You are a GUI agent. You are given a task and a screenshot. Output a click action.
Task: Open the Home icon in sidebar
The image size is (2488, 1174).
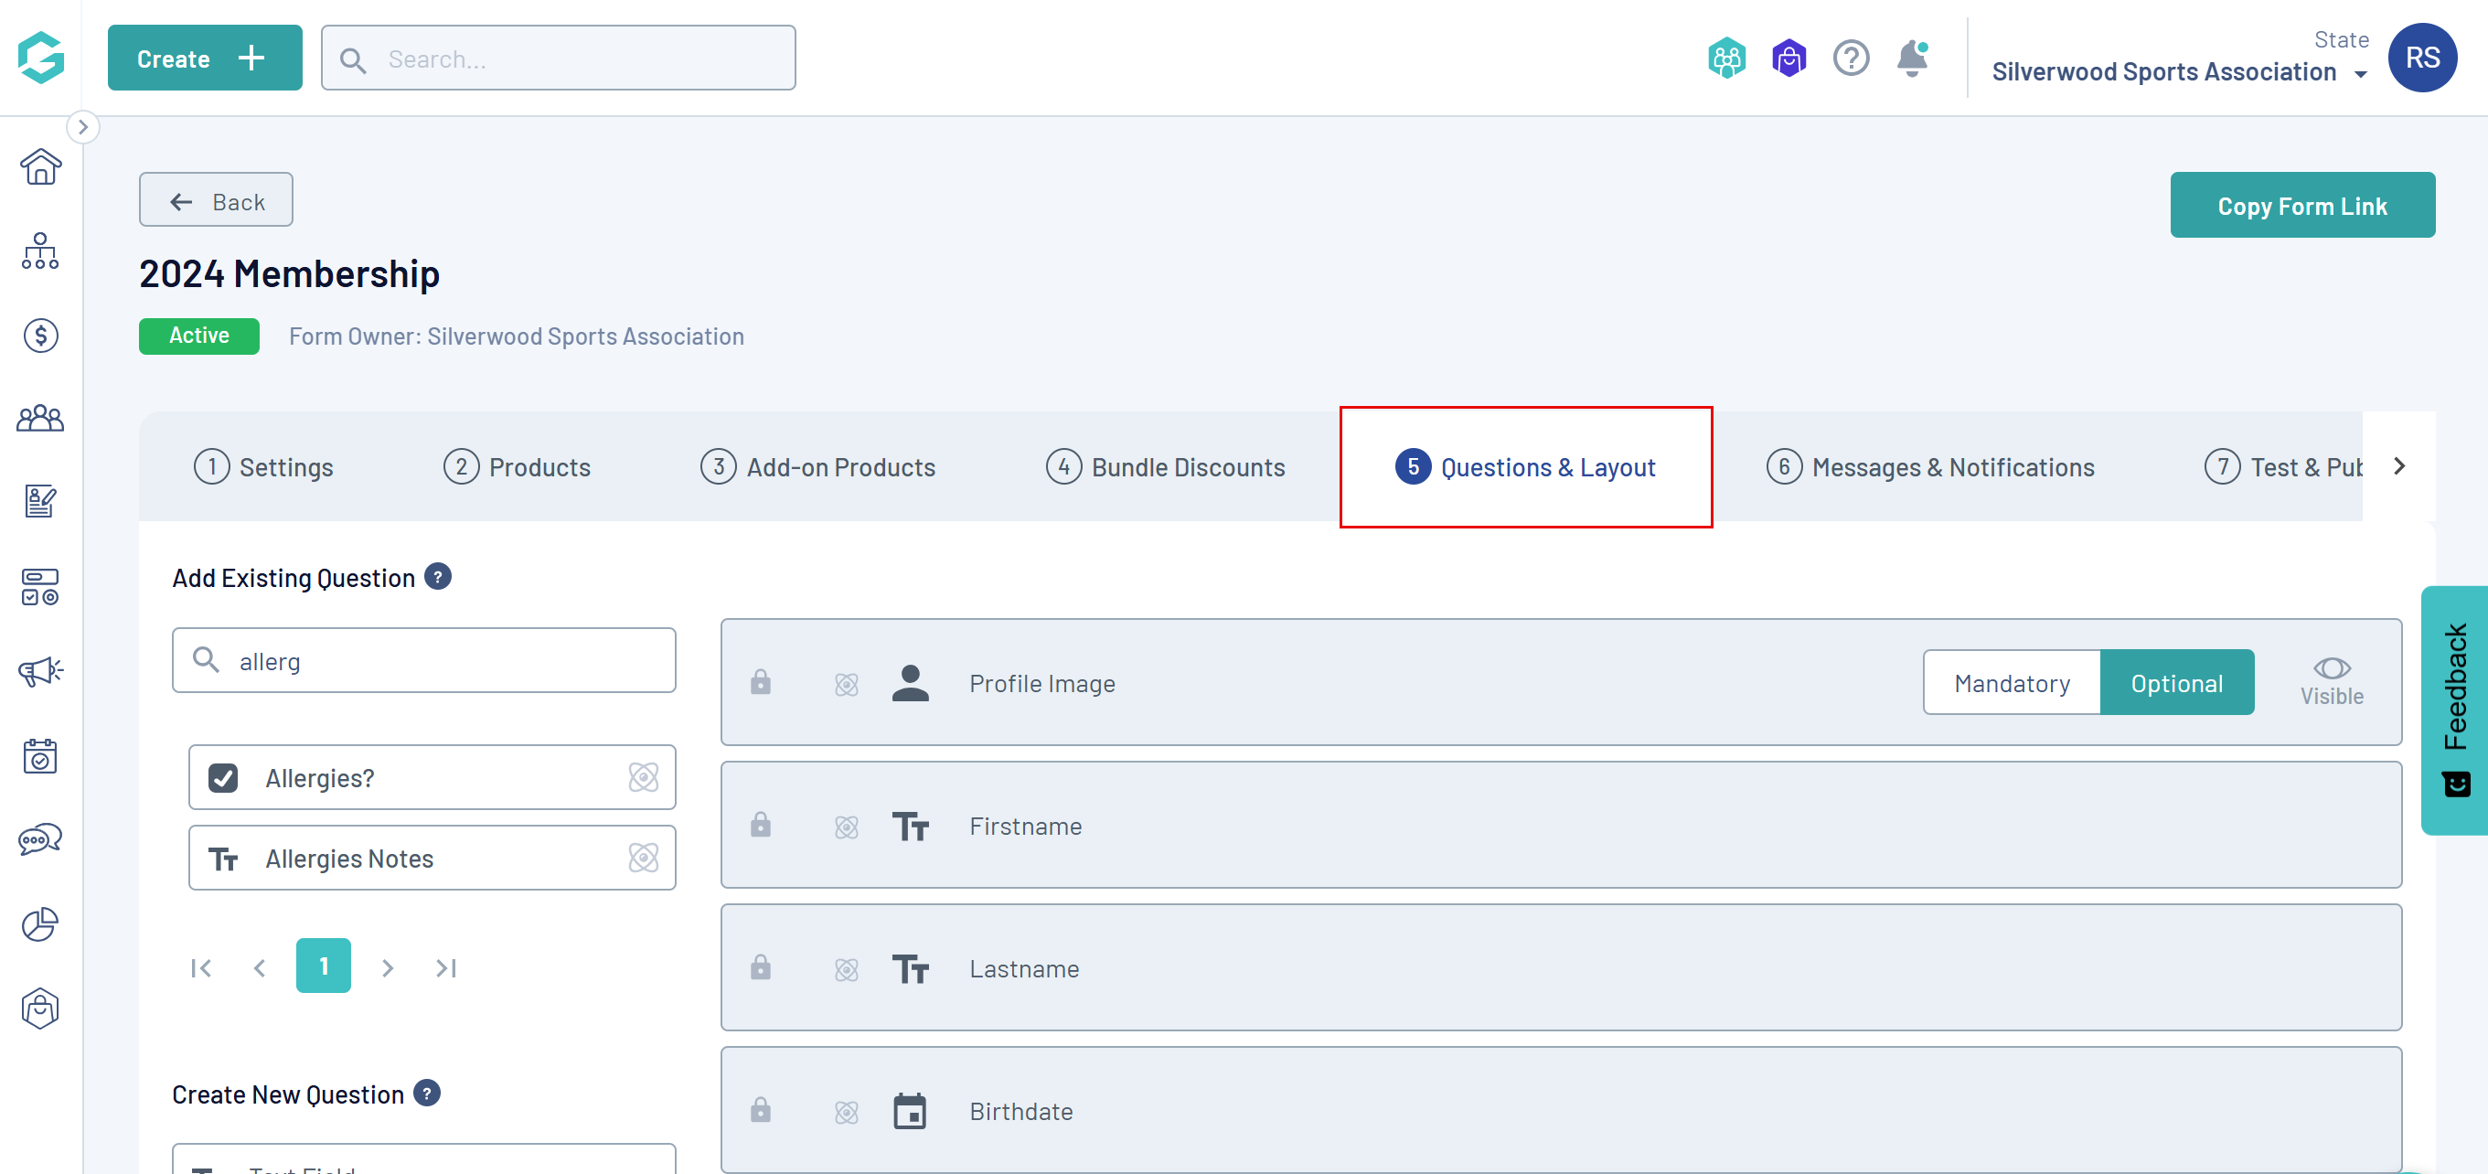pos(40,167)
